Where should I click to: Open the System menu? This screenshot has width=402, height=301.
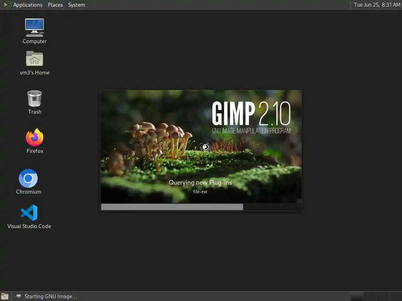(x=77, y=5)
